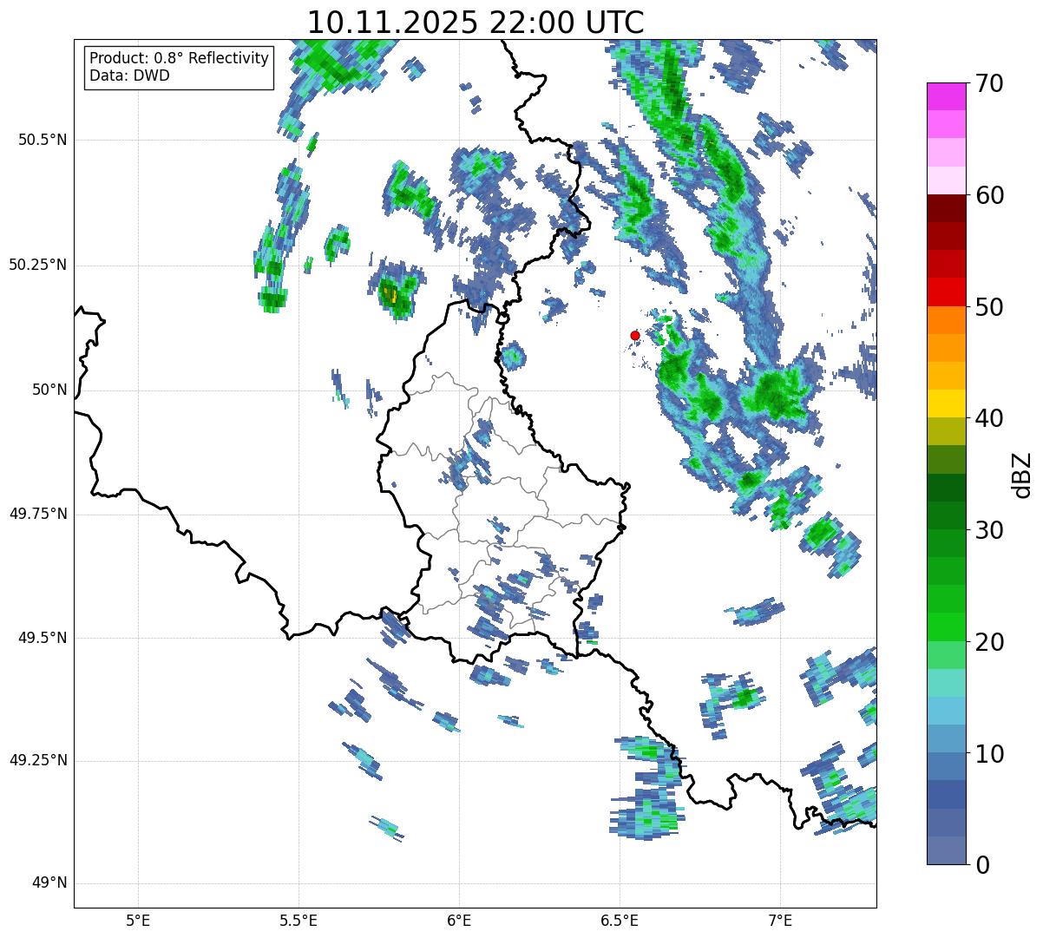
Task: Click the red radar site marker dot
Action: 635,335
